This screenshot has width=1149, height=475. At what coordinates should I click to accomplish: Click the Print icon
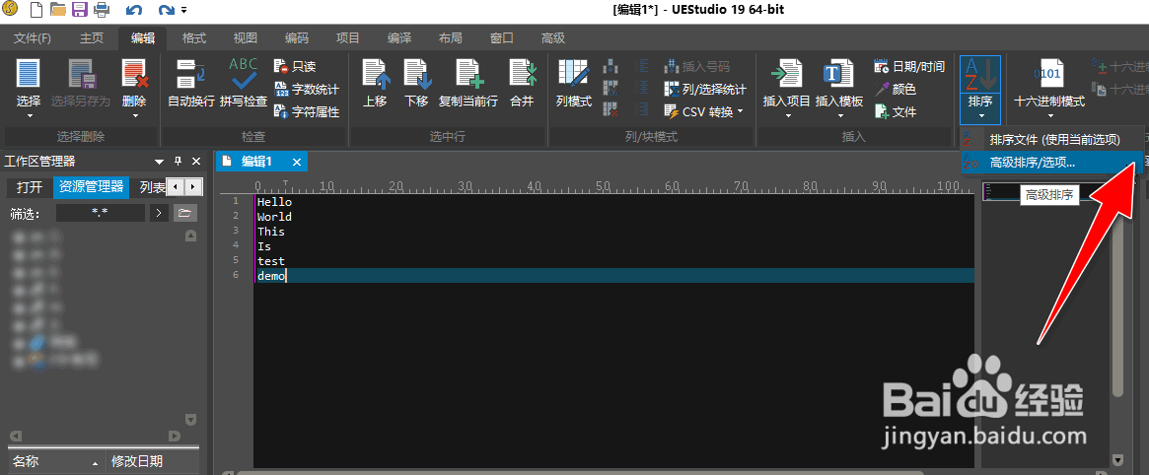[x=102, y=10]
